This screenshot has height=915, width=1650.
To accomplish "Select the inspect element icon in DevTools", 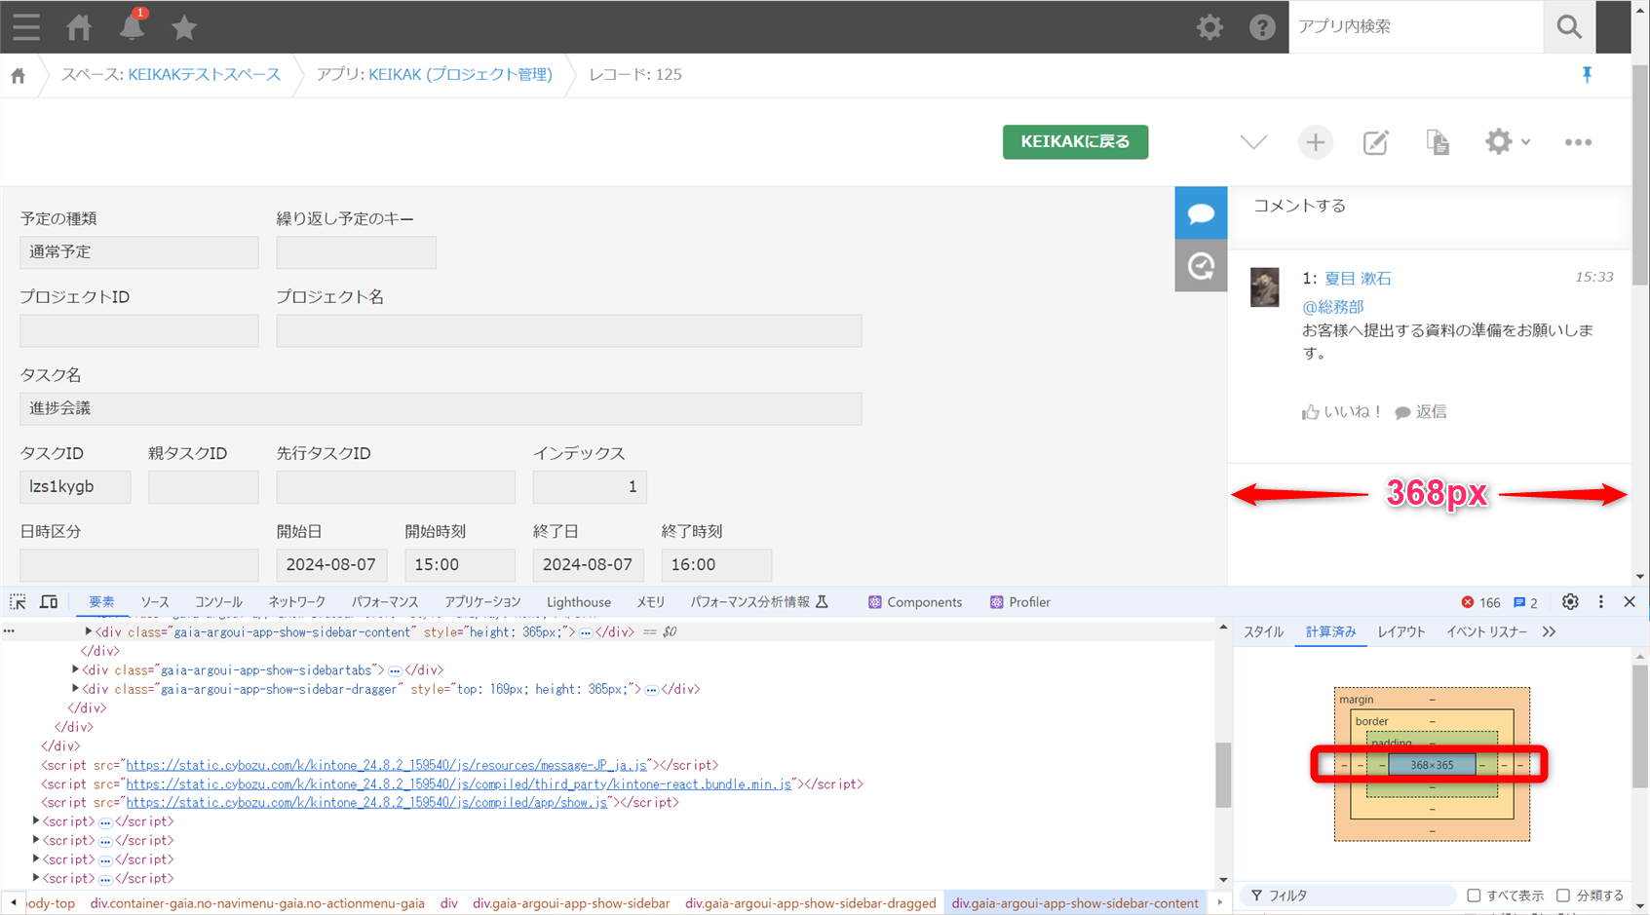I will [x=17, y=601].
